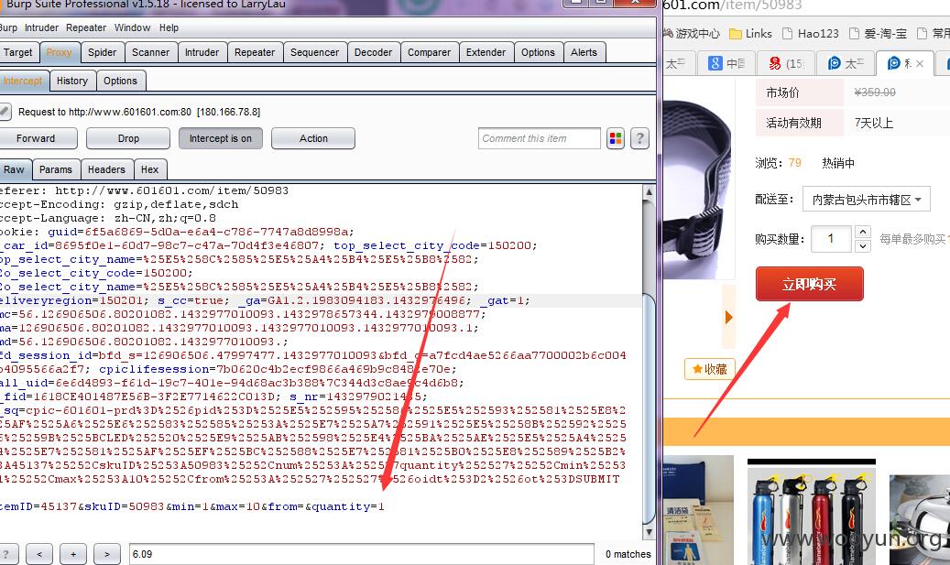Click the pencil edit icon beside request target
Screen dimensions: 950x565
5,112
